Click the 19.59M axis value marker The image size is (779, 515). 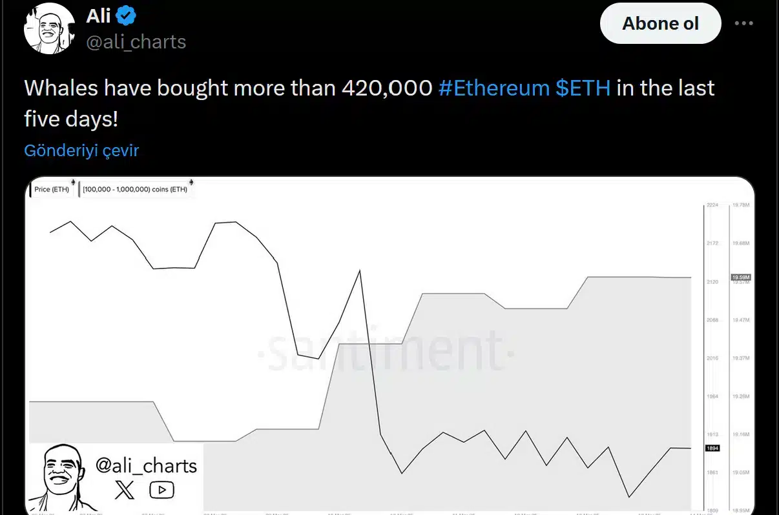point(740,277)
